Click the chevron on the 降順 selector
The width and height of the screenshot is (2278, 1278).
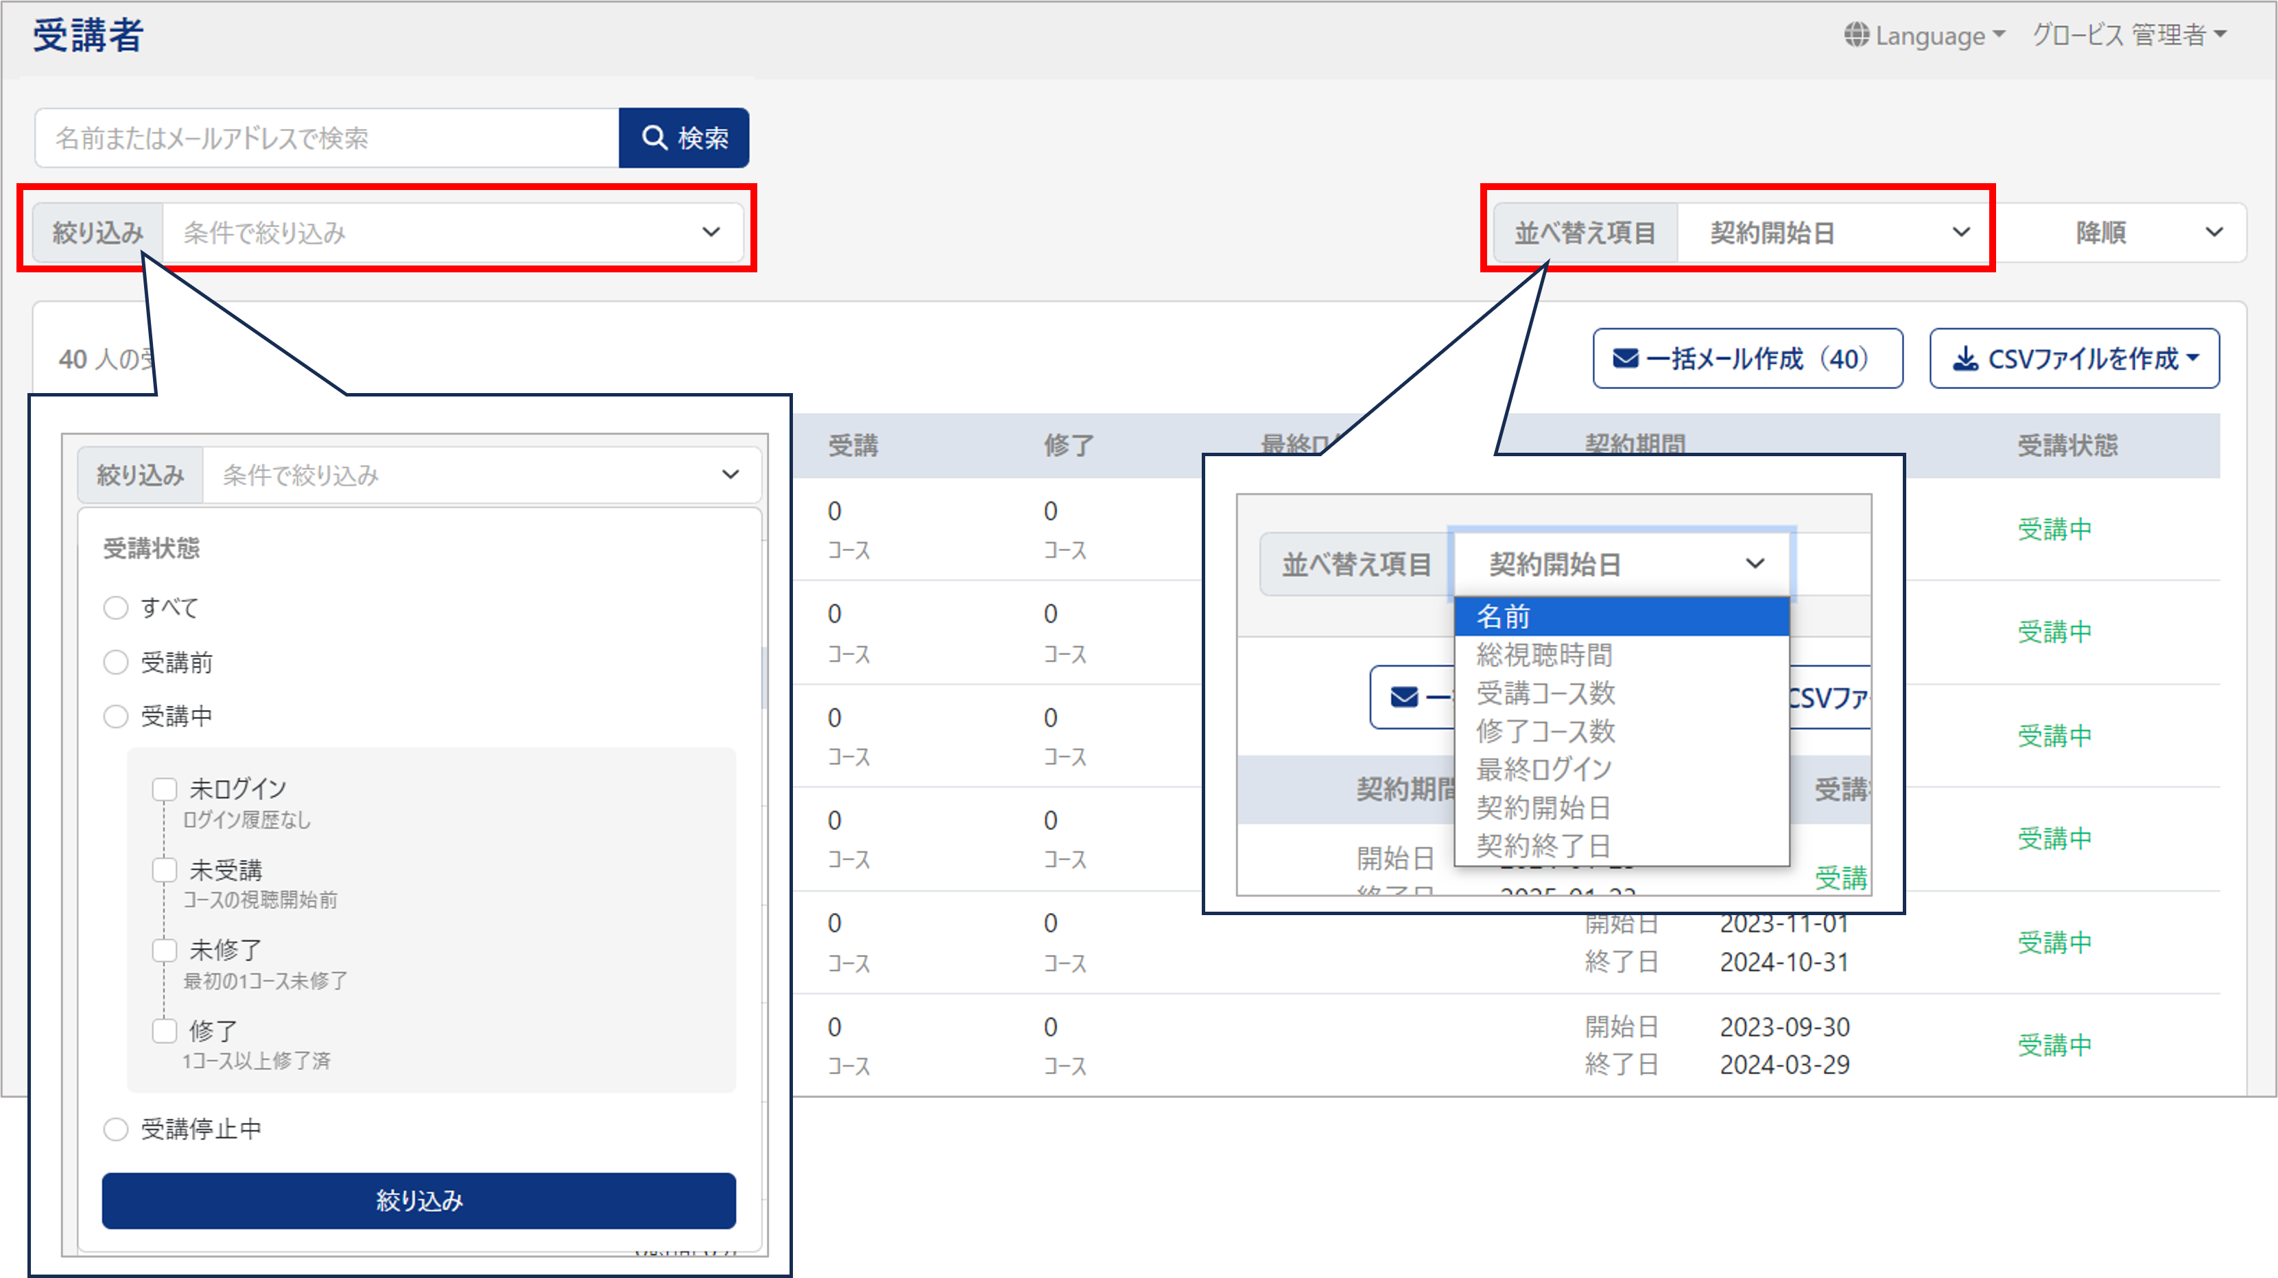coord(2214,233)
